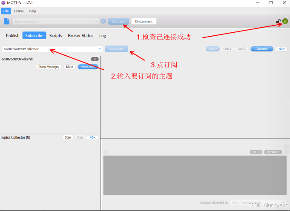The width and height of the screenshot is (290, 211).
Task: Maximize the MQTT.fx window
Action: click(271, 3)
